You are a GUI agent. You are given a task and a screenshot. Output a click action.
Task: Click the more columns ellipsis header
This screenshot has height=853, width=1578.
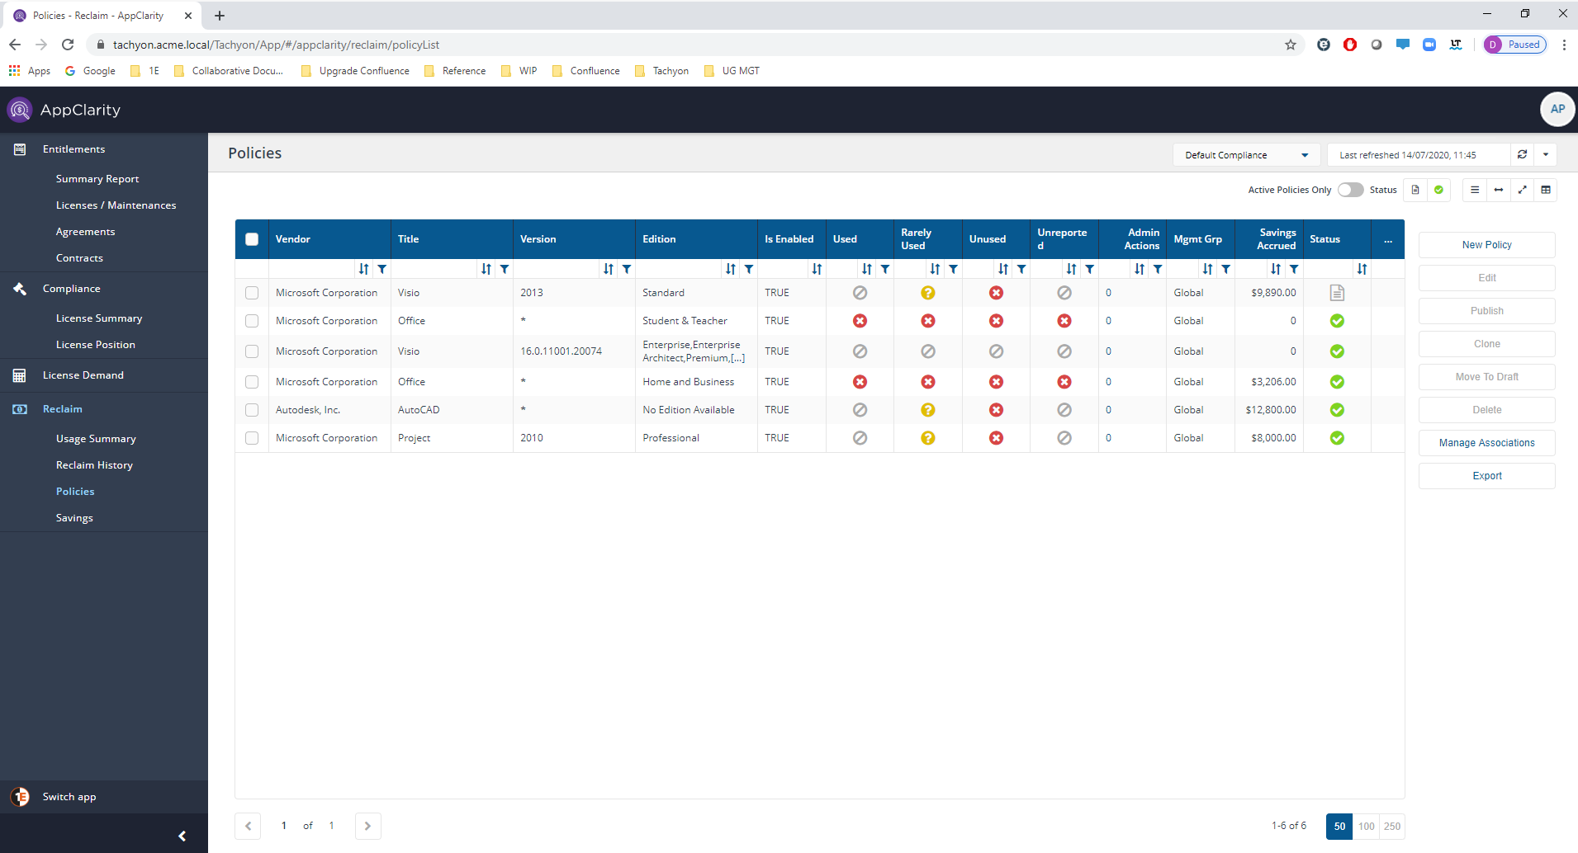(x=1388, y=240)
